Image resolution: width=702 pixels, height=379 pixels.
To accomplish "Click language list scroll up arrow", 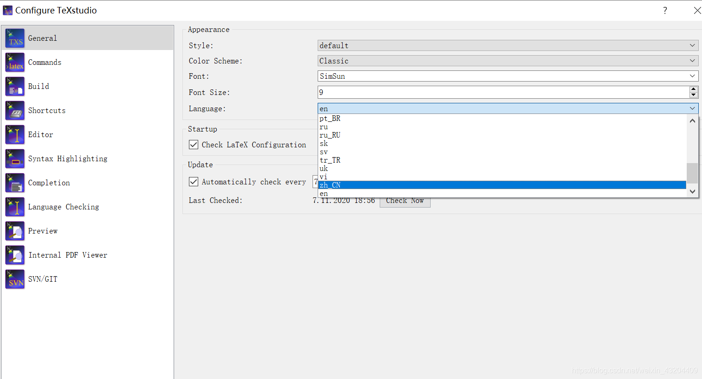I will (692, 120).
